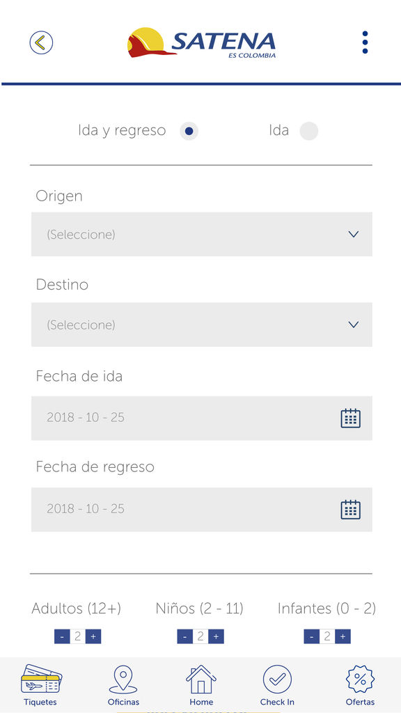401x713 pixels.
Task: Go to Home house icon
Action: click(x=201, y=680)
